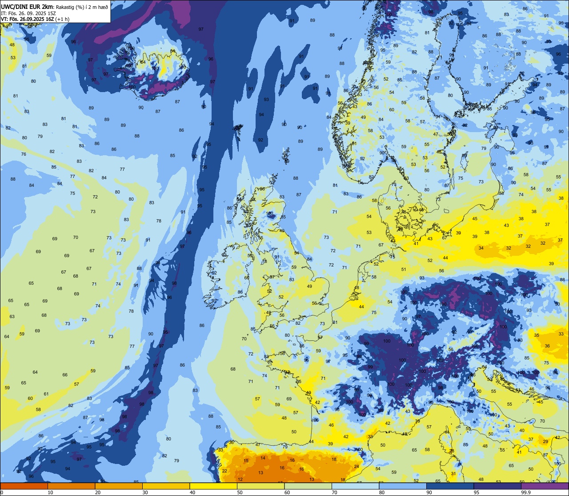Click the 10–20% orange legend swatch
This screenshot has width=569, height=496.
pyautogui.click(x=71, y=486)
